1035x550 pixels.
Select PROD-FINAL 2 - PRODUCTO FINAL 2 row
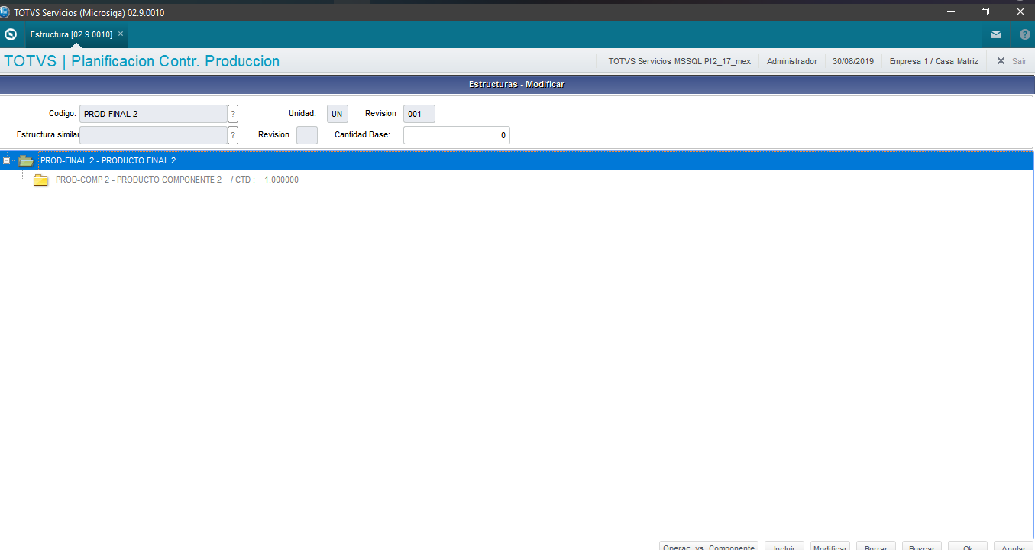[x=517, y=160]
